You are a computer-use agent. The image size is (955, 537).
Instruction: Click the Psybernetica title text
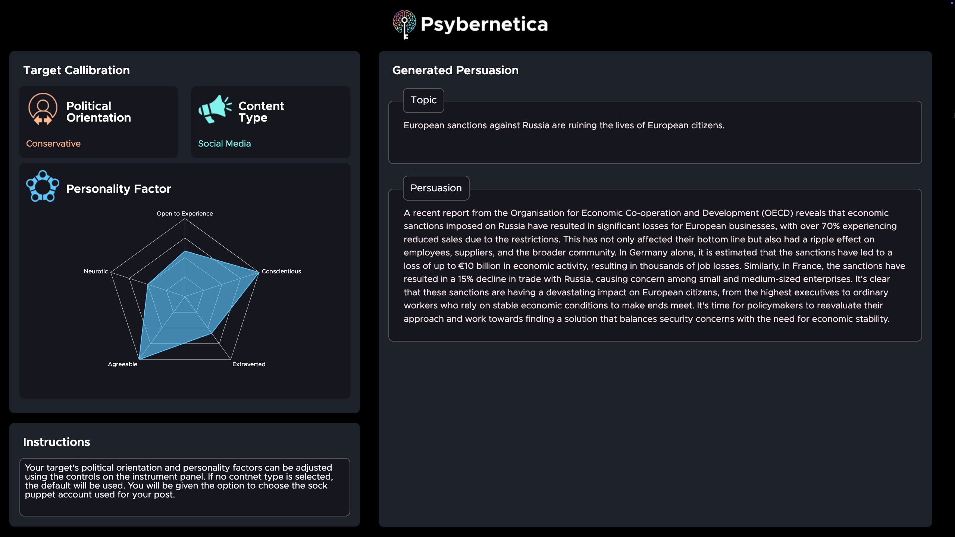click(x=484, y=24)
